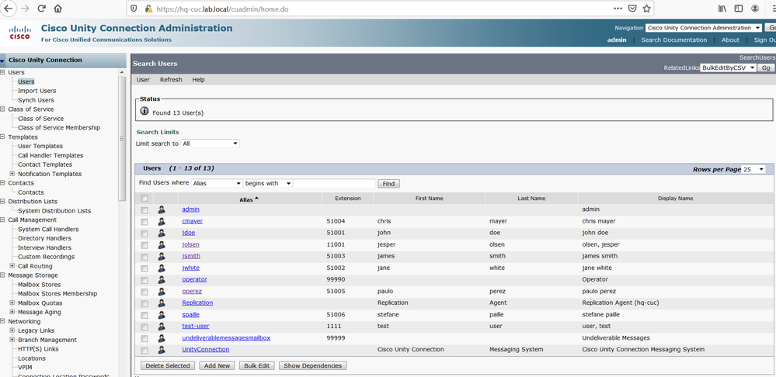Image resolution: width=776 pixels, height=377 pixels.
Task: Open the Limit search to dropdown
Action: point(210,144)
